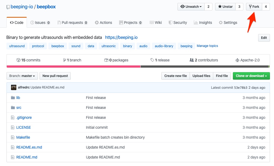Expand the Clone or download menu
274x166 pixels.
pos(251,76)
